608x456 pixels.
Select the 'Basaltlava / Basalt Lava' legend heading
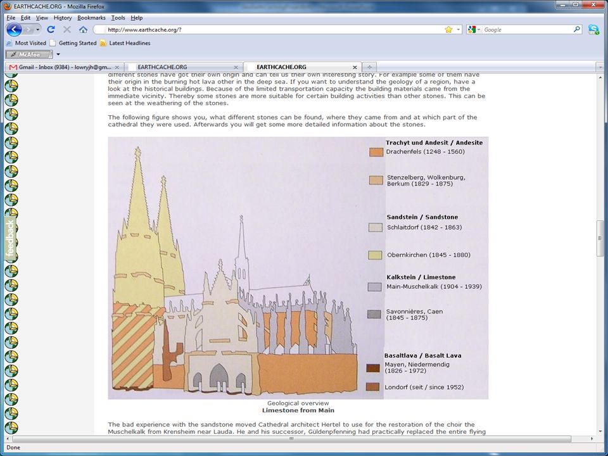tap(422, 355)
